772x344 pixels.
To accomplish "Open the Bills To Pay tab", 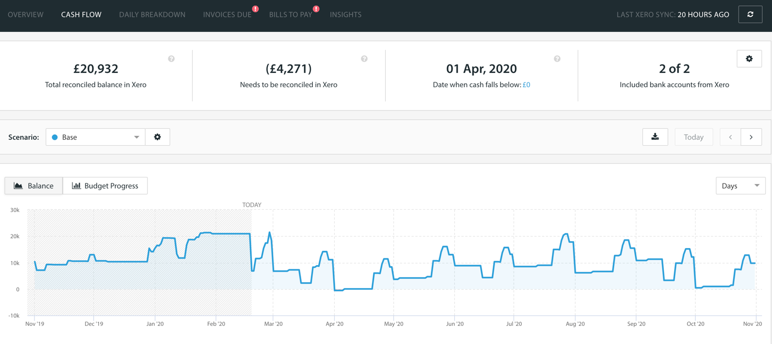I will pos(290,15).
